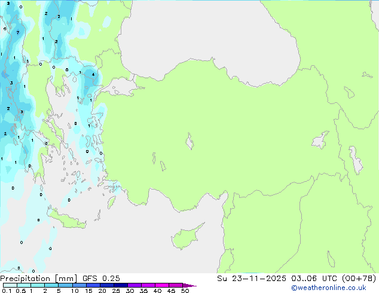Click the '30' legend scale label
The image size is (379, 293).
click(130, 291)
